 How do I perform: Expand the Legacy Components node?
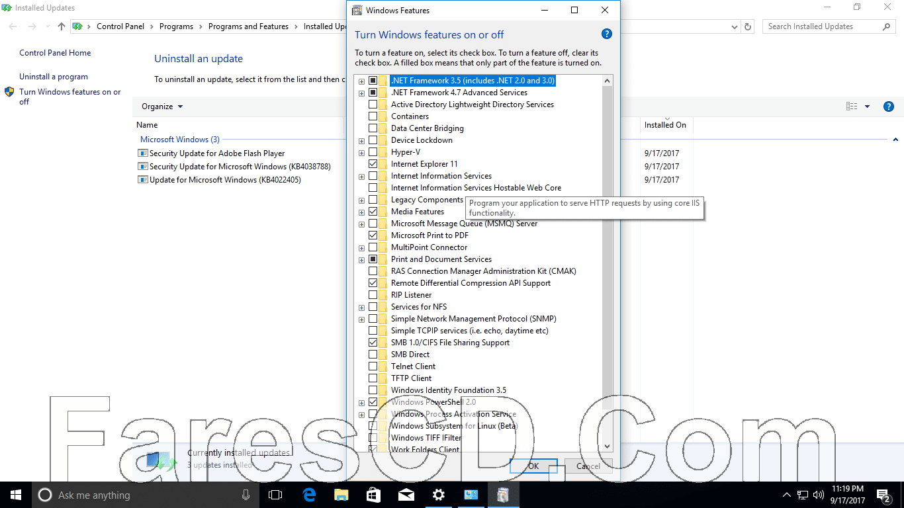point(361,200)
